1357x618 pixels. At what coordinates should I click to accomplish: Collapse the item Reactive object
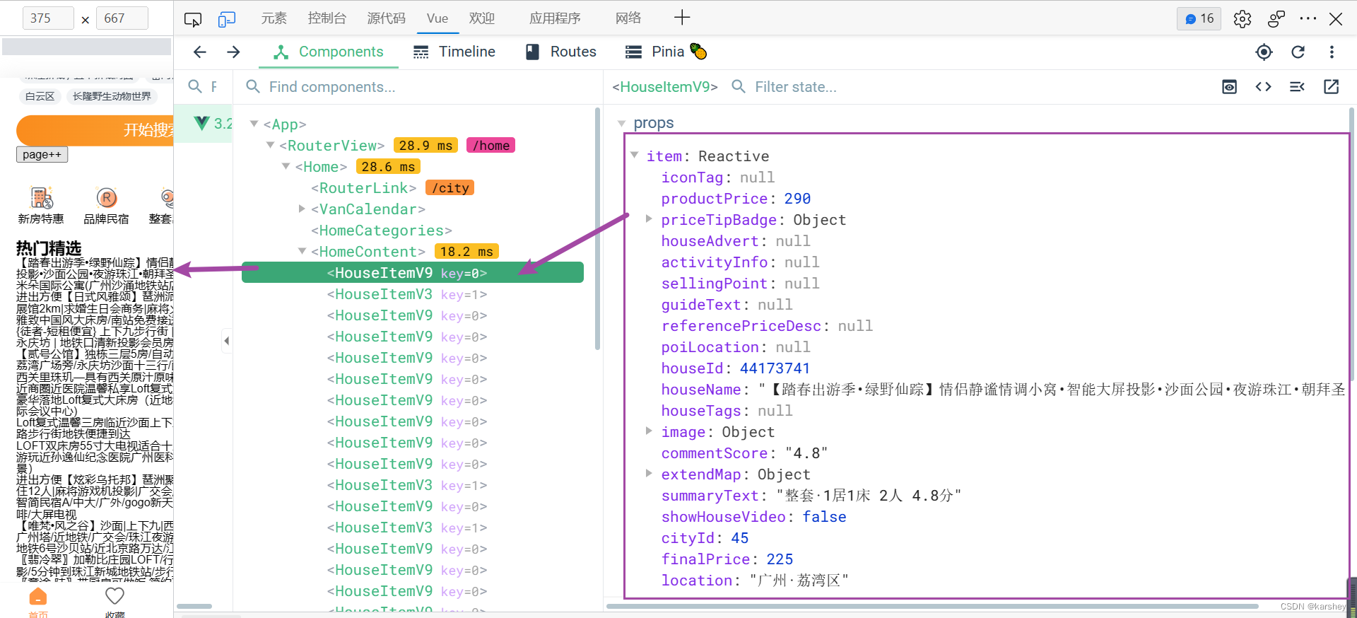point(635,155)
